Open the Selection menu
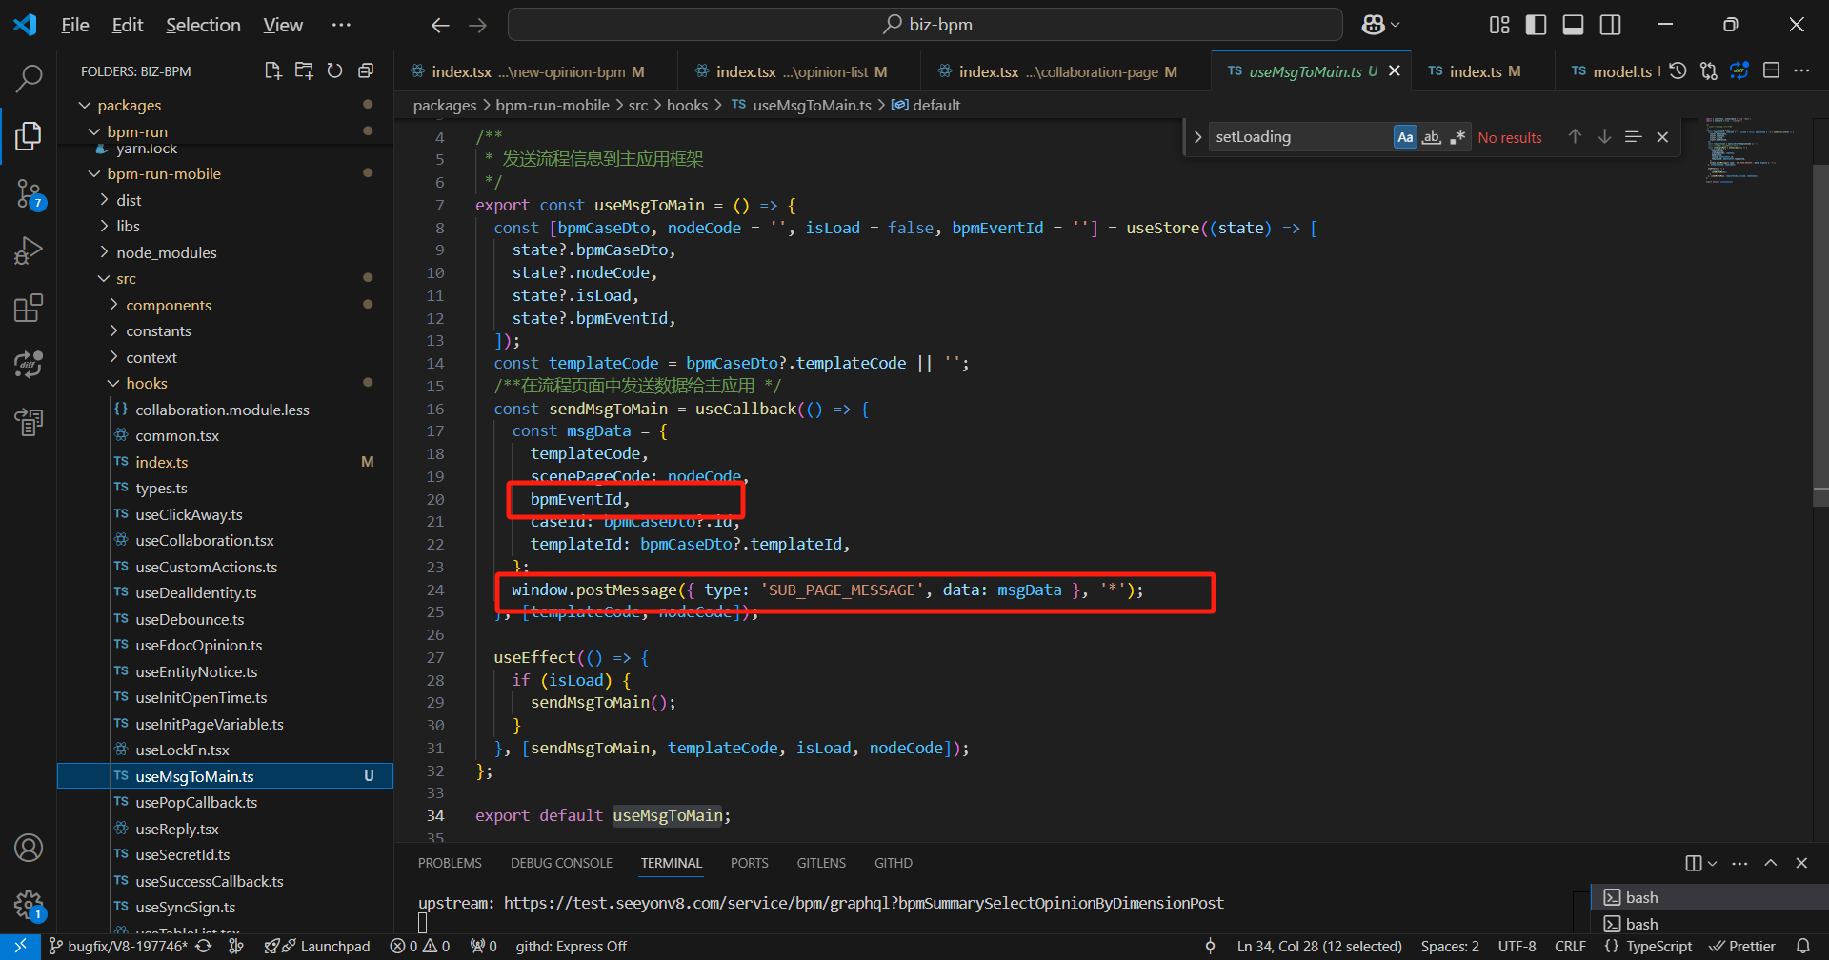This screenshot has height=960, width=1829. (203, 25)
